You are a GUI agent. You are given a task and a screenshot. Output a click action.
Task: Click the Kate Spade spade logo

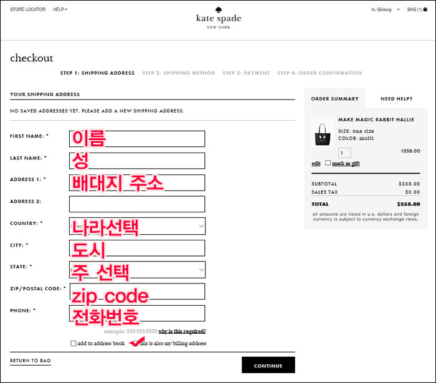pos(219,10)
